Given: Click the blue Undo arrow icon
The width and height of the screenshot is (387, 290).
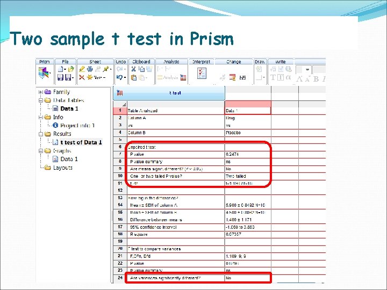Looking at the screenshot, I should pyautogui.click(x=119, y=77).
